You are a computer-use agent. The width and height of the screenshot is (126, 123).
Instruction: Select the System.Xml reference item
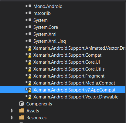click(x=45, y=34)
